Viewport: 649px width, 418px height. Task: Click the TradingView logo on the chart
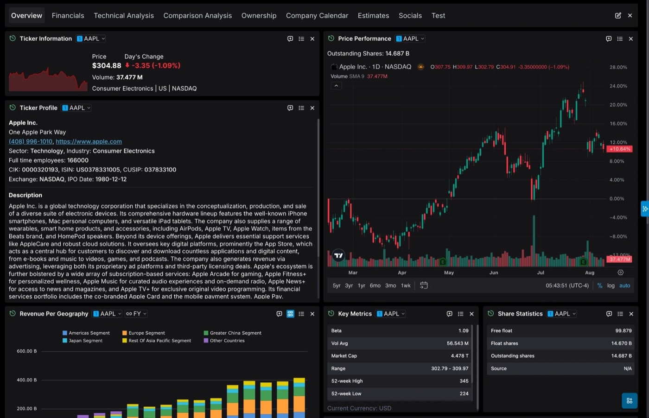(x=339, y=255)
